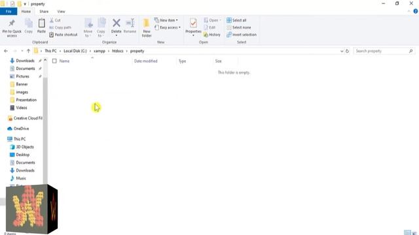Create a New folder
The height and width of the screenshot is (235, 419).
[x=147, y=27]
